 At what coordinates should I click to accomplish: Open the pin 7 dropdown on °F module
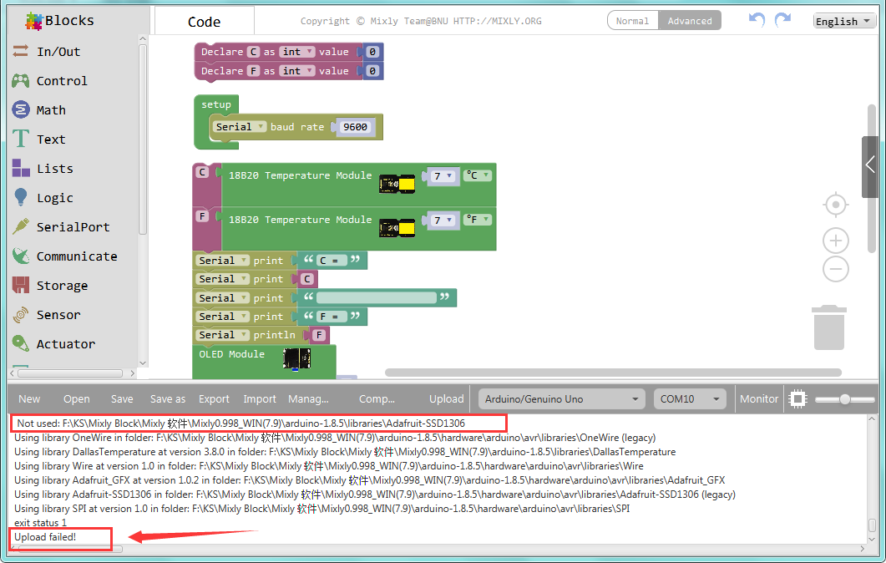click(x=443, y=220)
